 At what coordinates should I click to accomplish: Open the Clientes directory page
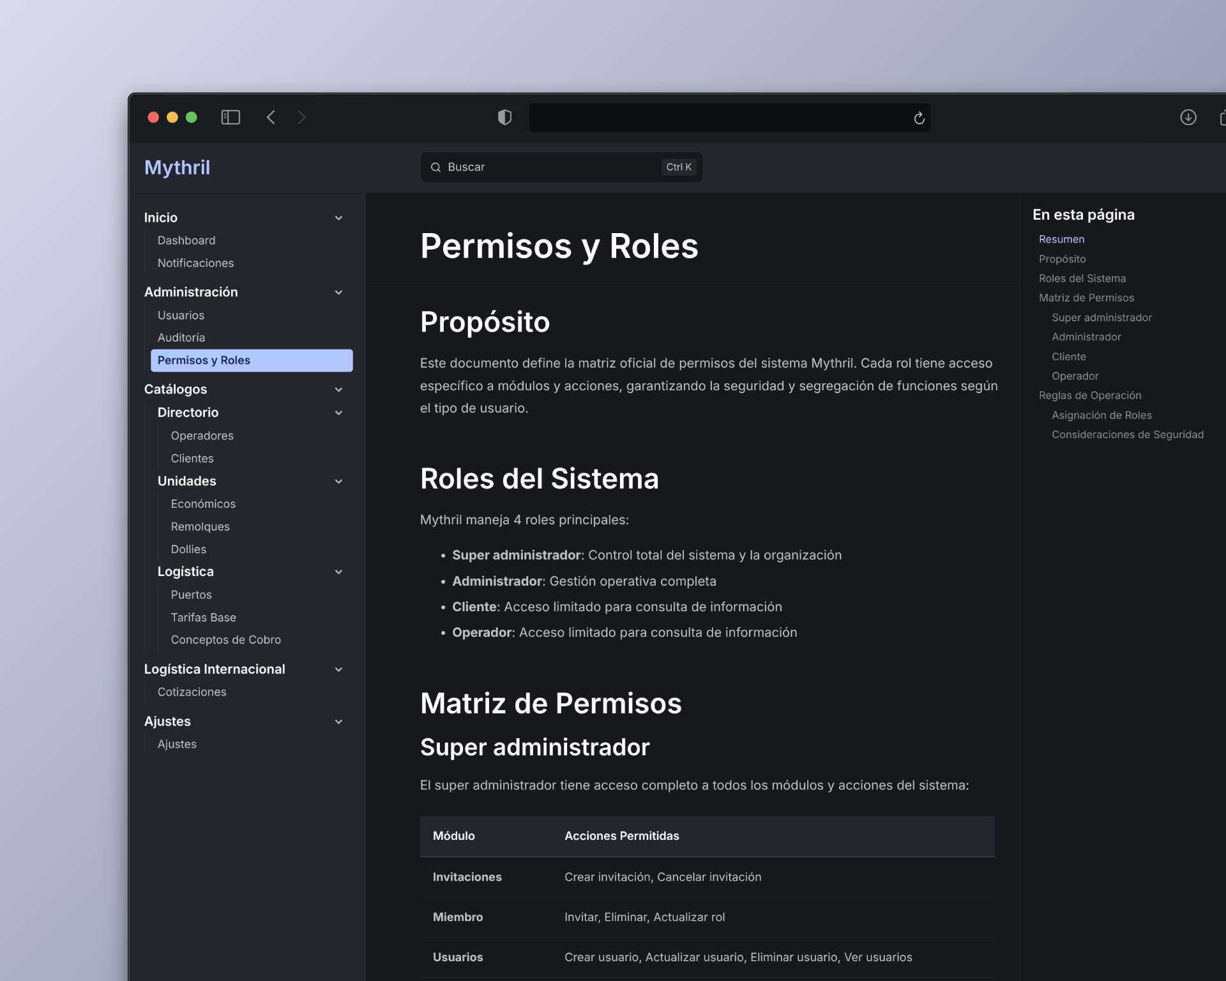pyautogui.click(x=192, y=459)
